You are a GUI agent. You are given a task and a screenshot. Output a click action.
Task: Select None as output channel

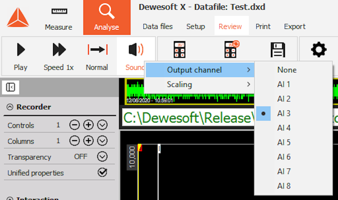[x=293, y=70]
